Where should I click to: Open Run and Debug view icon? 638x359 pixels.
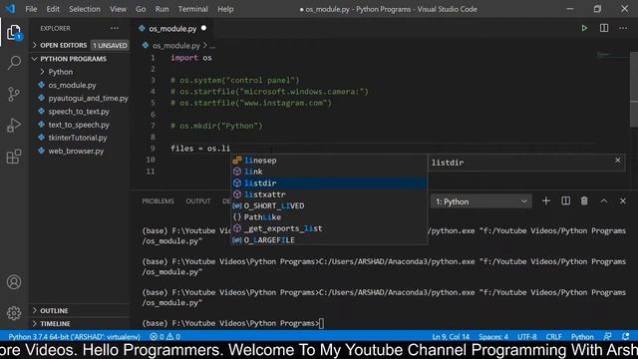pyautogui.click(x=14, y=126)
